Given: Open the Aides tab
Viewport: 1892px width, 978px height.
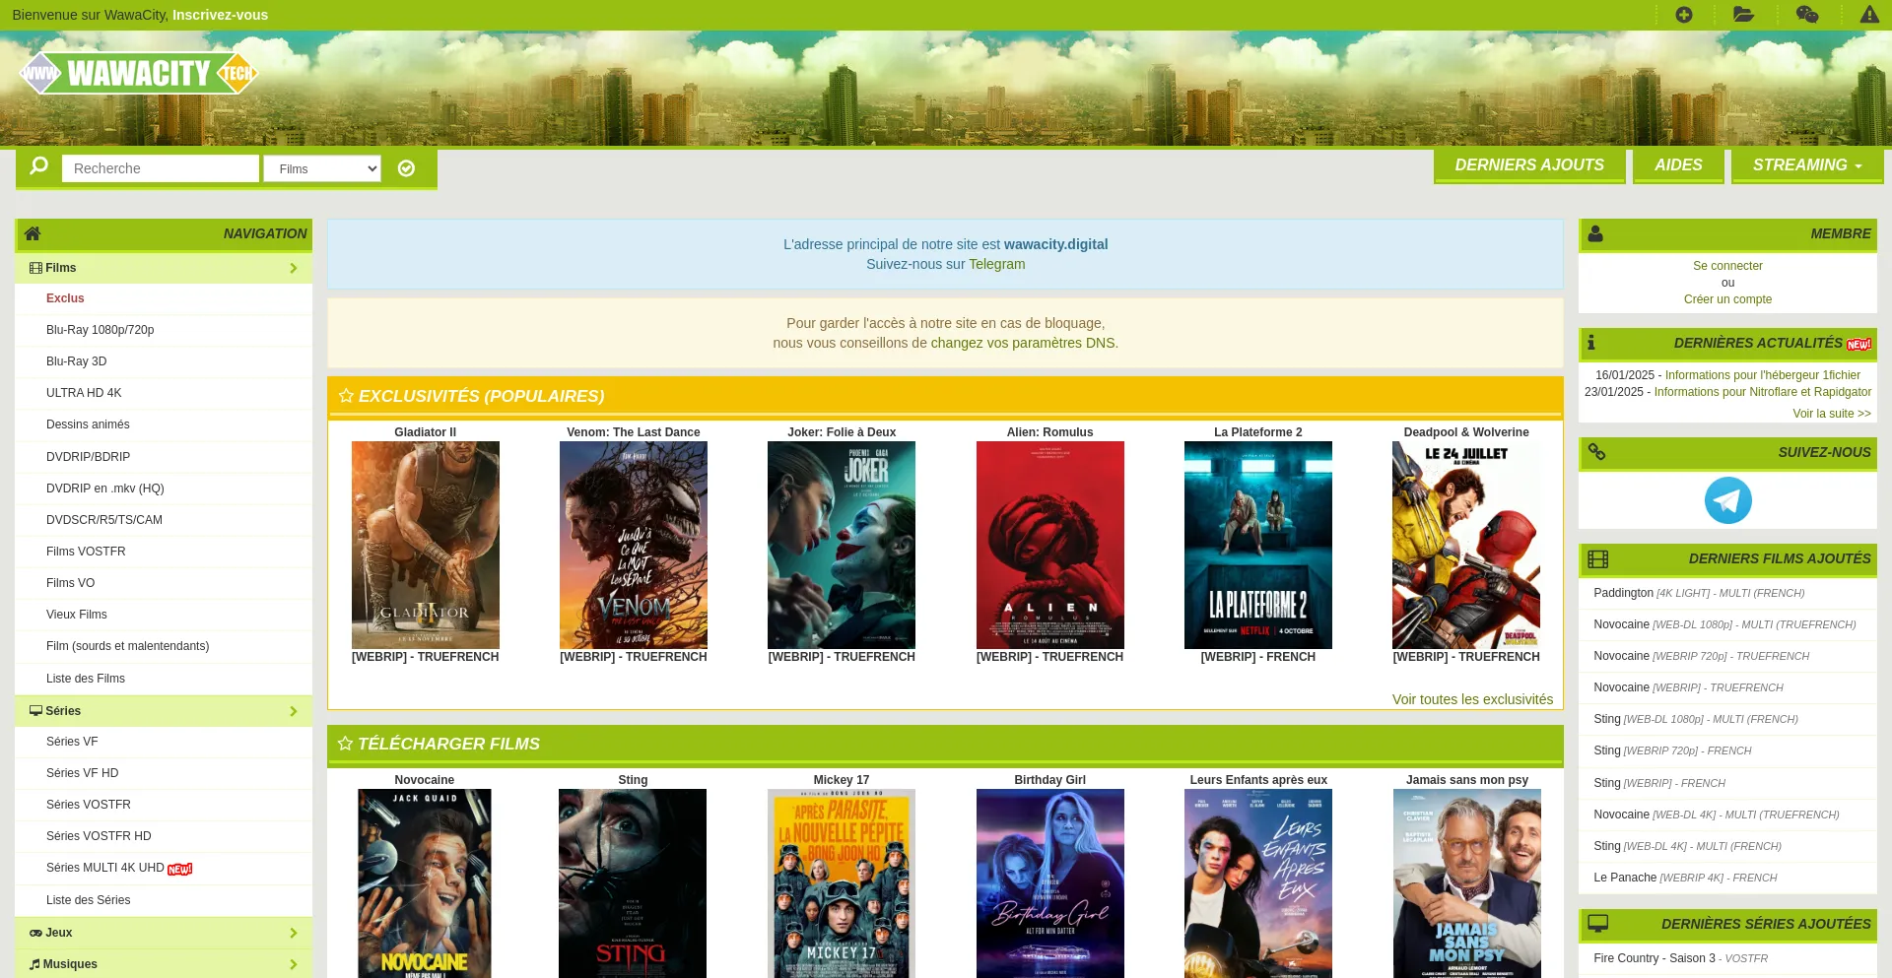Looking at the screenshot, I should click(x=1678, y=164).
